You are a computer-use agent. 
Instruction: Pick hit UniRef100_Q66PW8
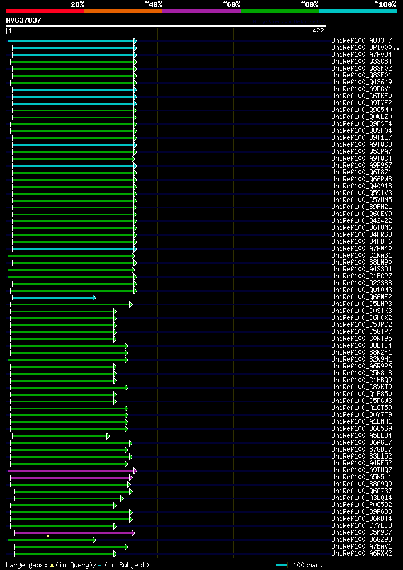361,180
